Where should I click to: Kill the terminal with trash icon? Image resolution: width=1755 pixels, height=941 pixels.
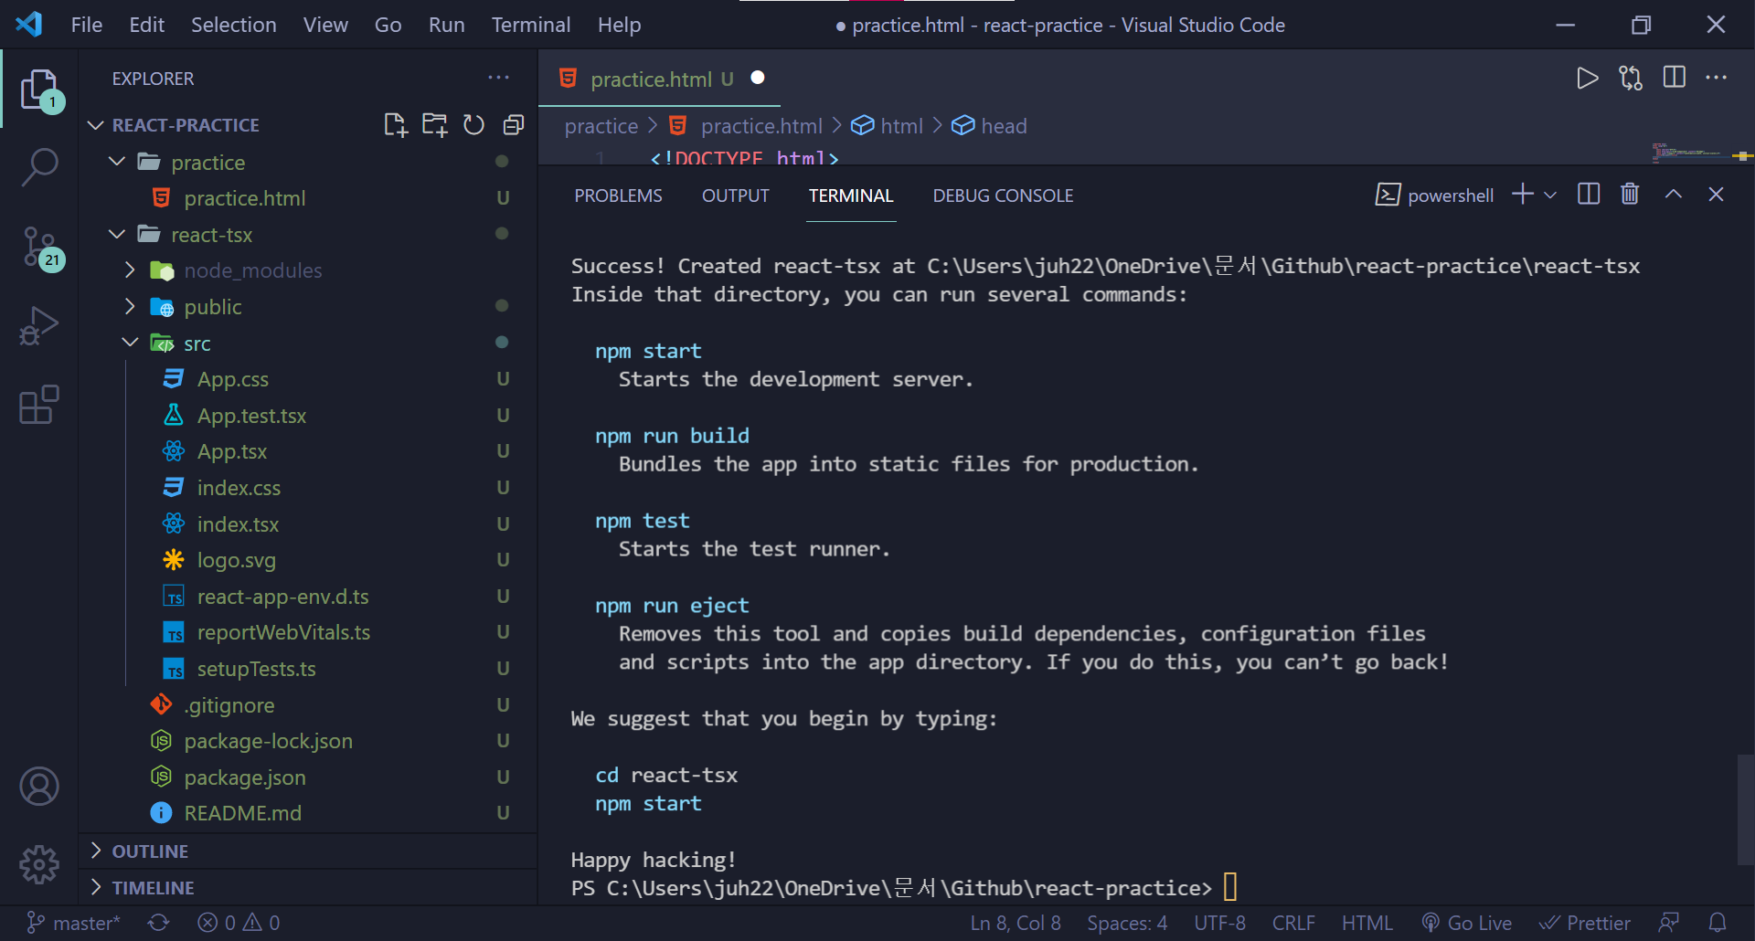(1630, 195)
